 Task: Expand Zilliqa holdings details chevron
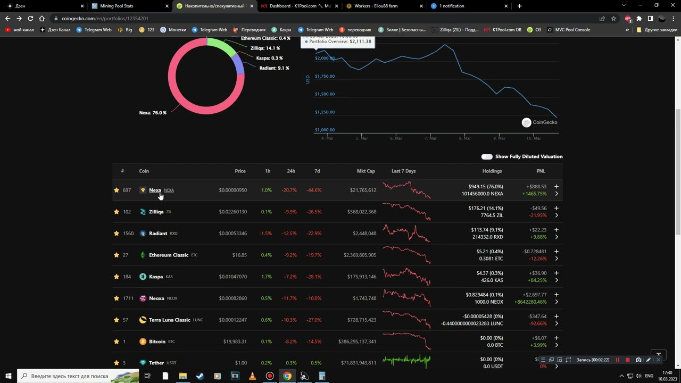(x=557, y=215)
